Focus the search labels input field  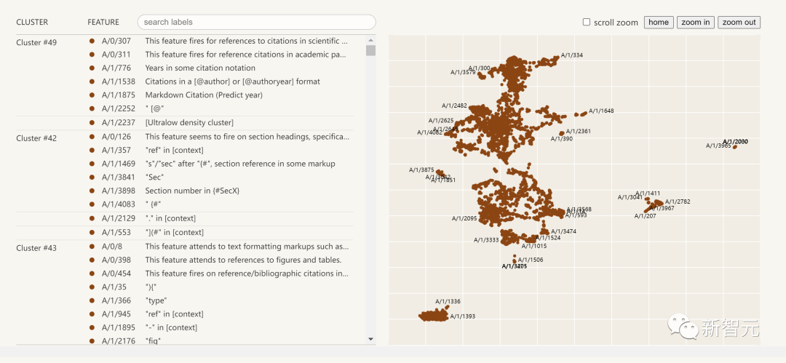tap(256, 23)
